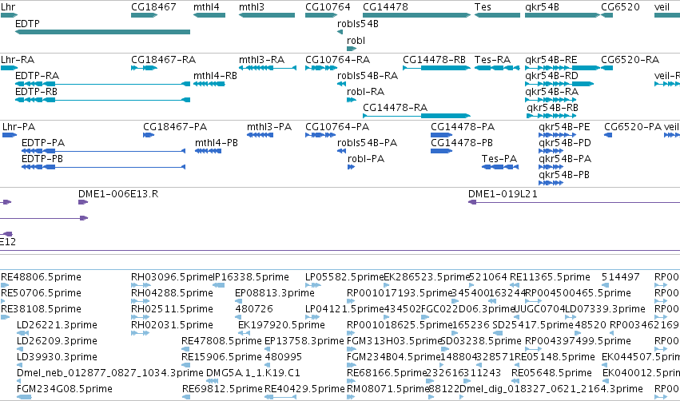Click transcript mthl3-RA label
The image size is (680, 401).
point(261,59)
